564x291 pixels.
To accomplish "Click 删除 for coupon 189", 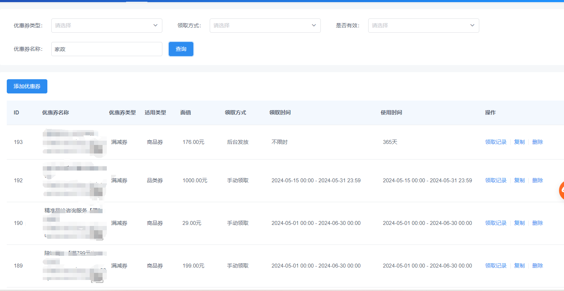I will (538, 266).
